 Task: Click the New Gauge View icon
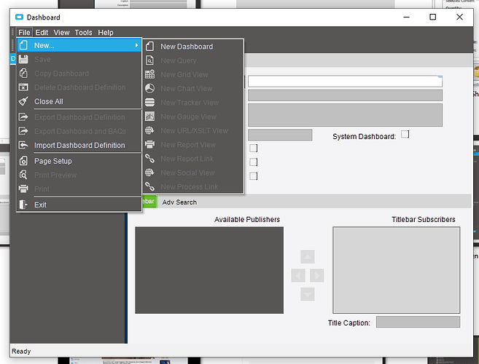coord(149,116)
